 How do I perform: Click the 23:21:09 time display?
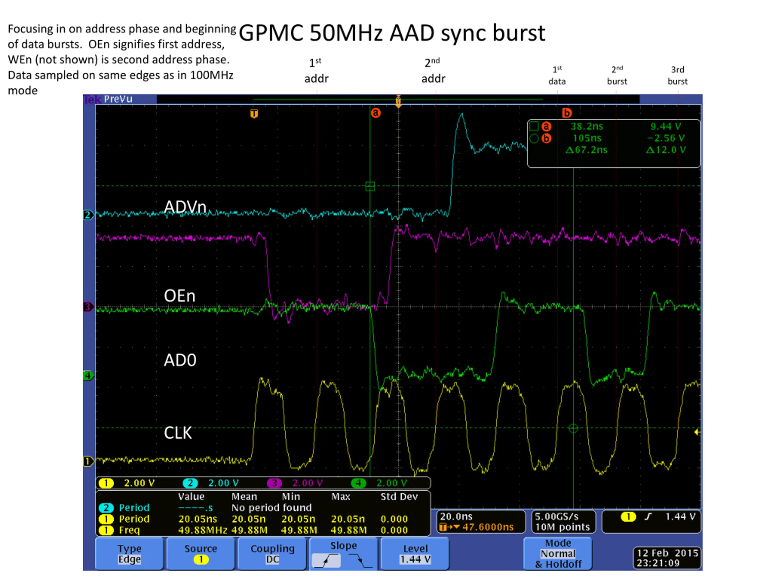coord(658,563)
